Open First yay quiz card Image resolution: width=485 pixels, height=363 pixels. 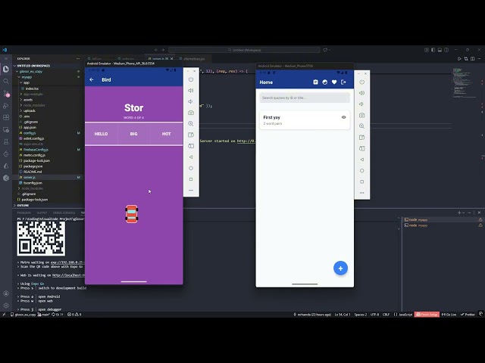pos(305,119)
